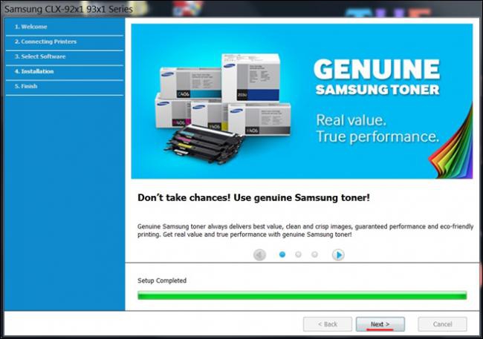Select the third slide indicator dot
Screen dimensions: 483x339
[314, 254]
